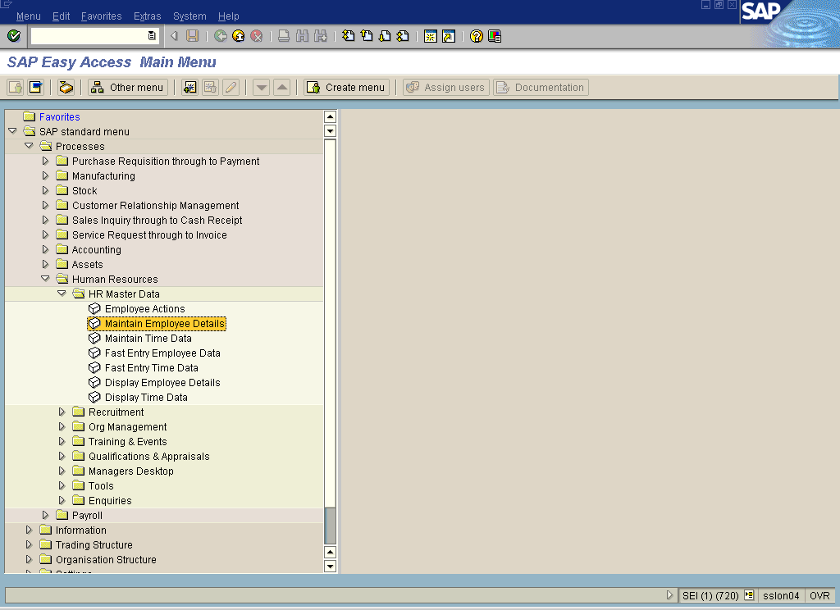
Task: Click Delete Favorites icon
Action: pyautogui.click(x=210, y=87)
